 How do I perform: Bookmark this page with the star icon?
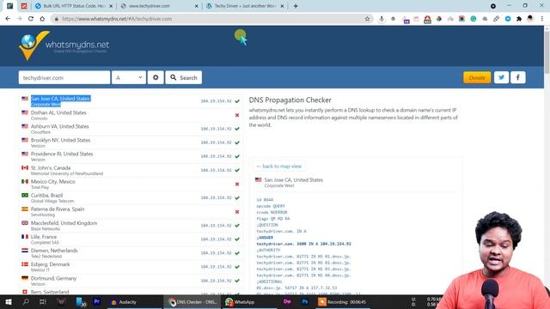click(x=367, y=19)
